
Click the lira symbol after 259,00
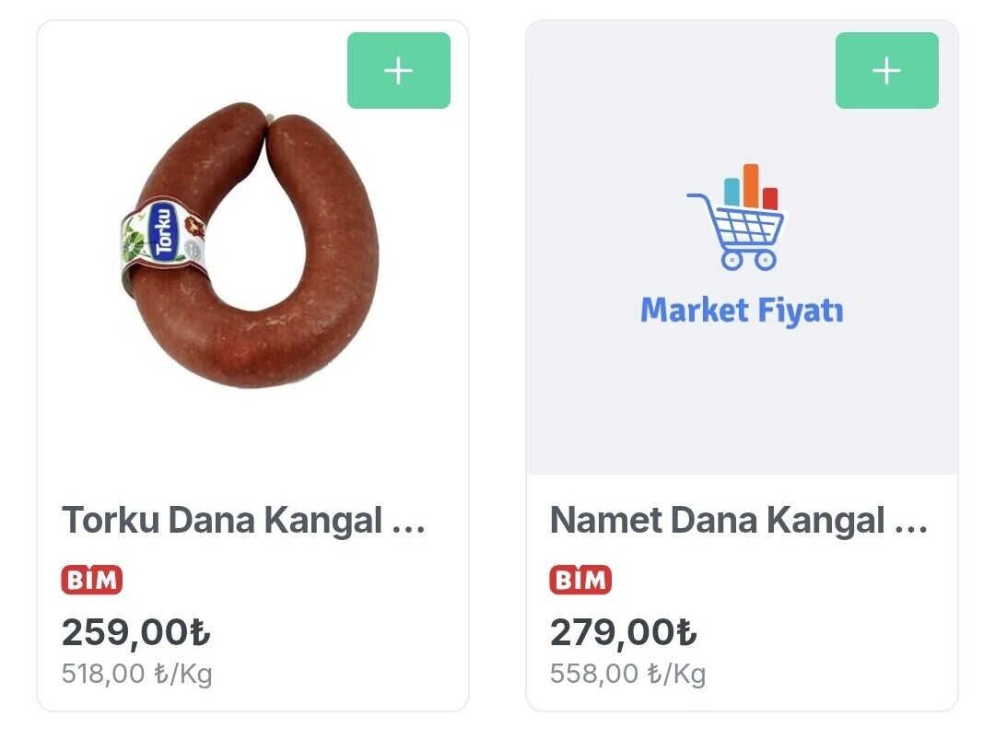click(200, 633)
